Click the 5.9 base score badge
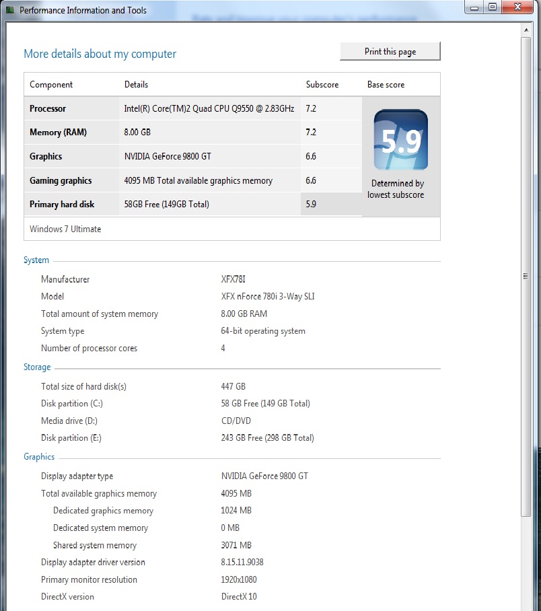The width and height of the screenshot is (541, 611). pos(400,140)
